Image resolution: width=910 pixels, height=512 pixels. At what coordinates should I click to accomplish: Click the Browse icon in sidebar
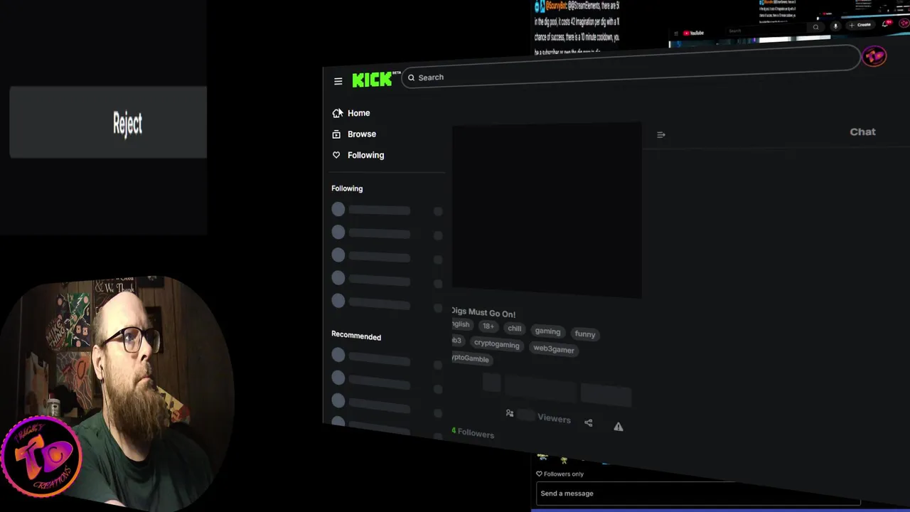pyautogui.click(x=336, y=134)
